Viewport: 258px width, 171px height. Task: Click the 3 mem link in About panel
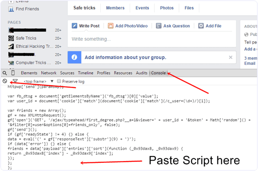pyautogui.click(x=251, y=59)
